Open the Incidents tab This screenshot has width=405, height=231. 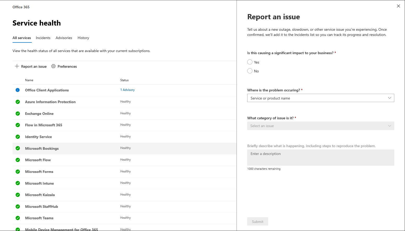tap(43, 38)
